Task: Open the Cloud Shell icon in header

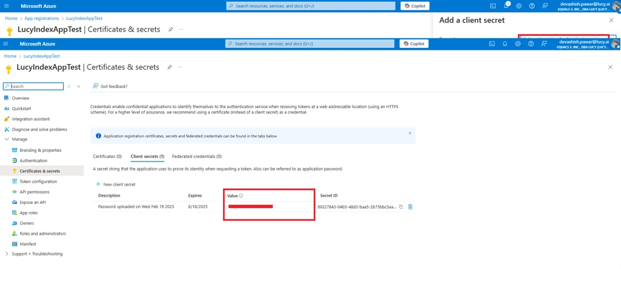Action: coord(492,44)
